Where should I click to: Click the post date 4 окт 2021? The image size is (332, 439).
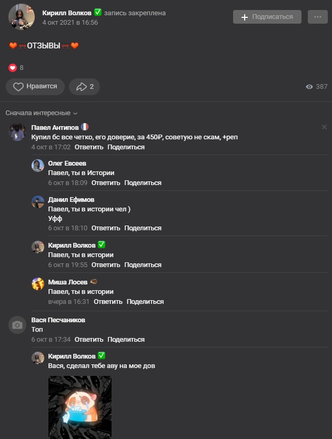70,23
